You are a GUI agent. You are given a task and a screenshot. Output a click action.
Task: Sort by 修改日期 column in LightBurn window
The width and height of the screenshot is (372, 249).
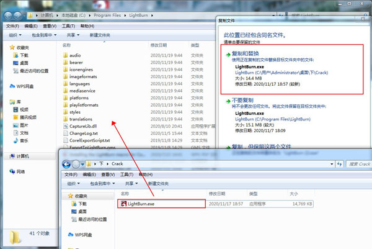(159, 45)
